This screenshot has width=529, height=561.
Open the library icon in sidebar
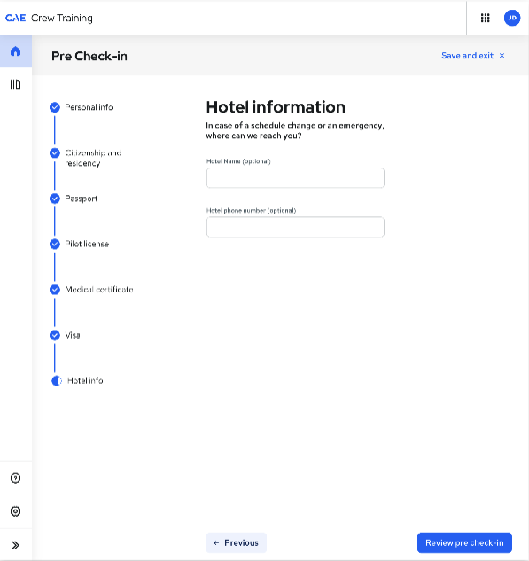tap(15, 84)
